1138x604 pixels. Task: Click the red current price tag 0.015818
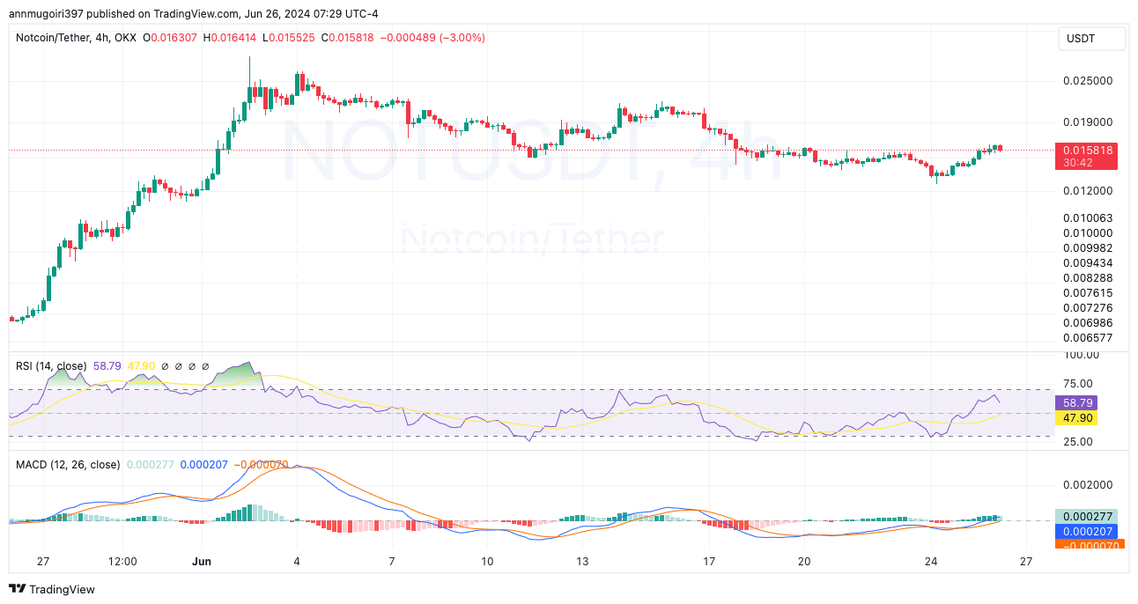coord(1088,151)
